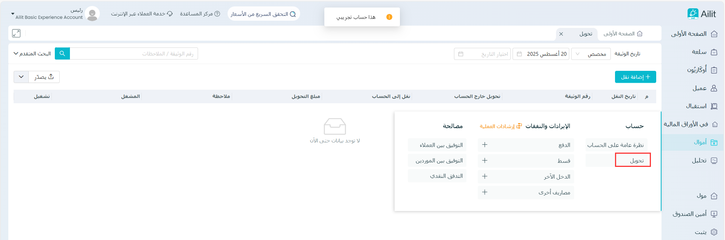Open the مخصص date range dropdown
This screenshot has height=240, width=725.
point(591,54)
